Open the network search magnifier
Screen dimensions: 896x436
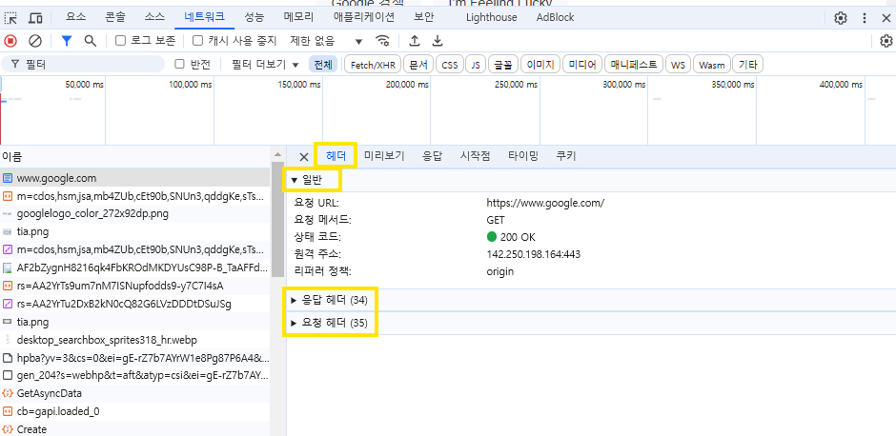91,41
